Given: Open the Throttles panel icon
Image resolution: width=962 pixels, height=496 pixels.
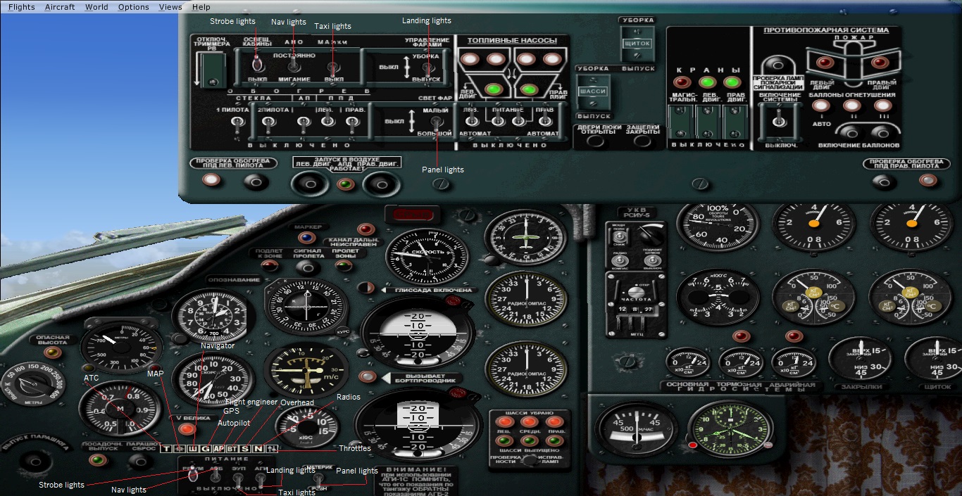Looking at the screenshot, I should pyautogui.click(x=272, y=449).
